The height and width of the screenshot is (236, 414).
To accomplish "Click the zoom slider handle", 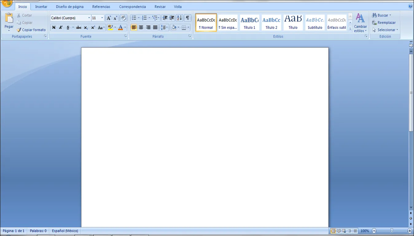I will 392,230.
